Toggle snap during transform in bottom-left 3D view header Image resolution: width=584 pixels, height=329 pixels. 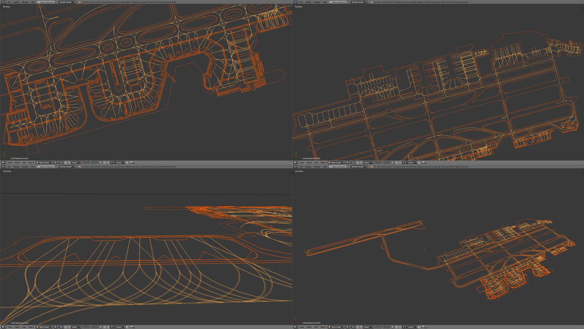click(108, 327)
